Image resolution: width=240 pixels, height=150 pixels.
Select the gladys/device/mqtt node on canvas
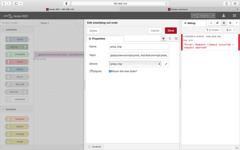(x=59, y=55)
